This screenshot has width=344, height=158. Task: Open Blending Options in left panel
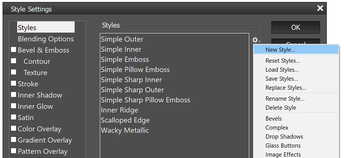pyautogui.click(x=46, y=39)
